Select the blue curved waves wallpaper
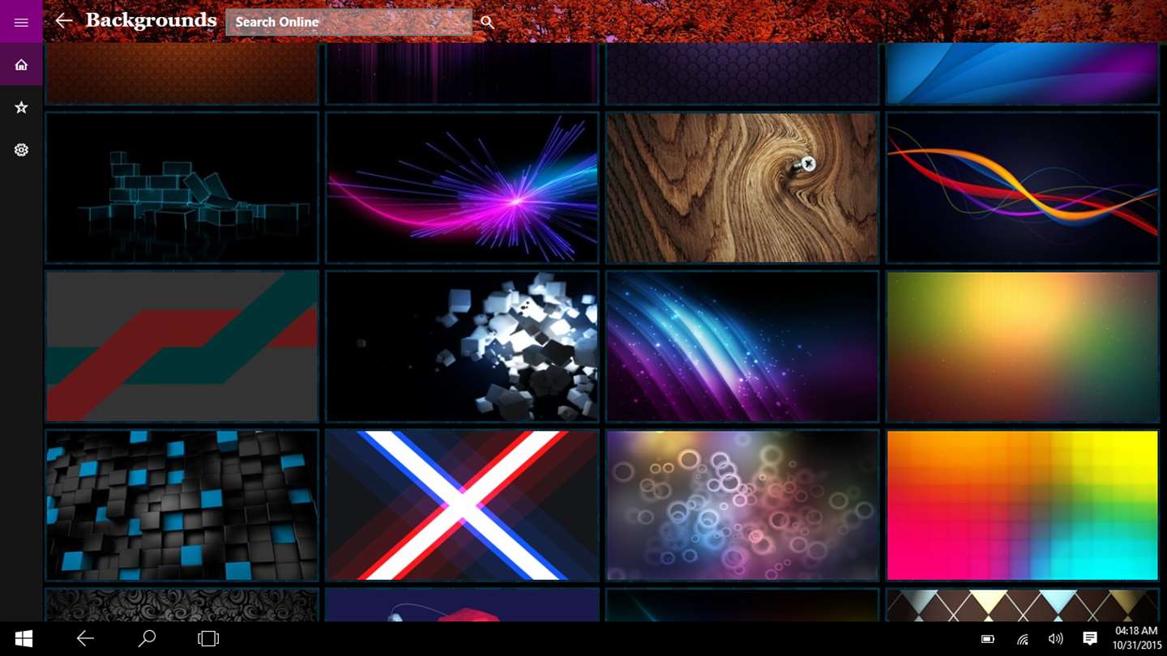This screenshot has width=1167, height=656. (x=1023, y=74)
